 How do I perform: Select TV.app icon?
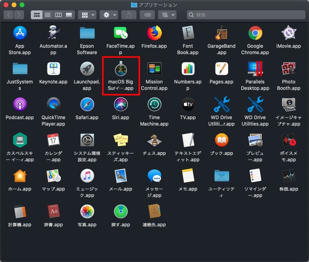point(188,104)
